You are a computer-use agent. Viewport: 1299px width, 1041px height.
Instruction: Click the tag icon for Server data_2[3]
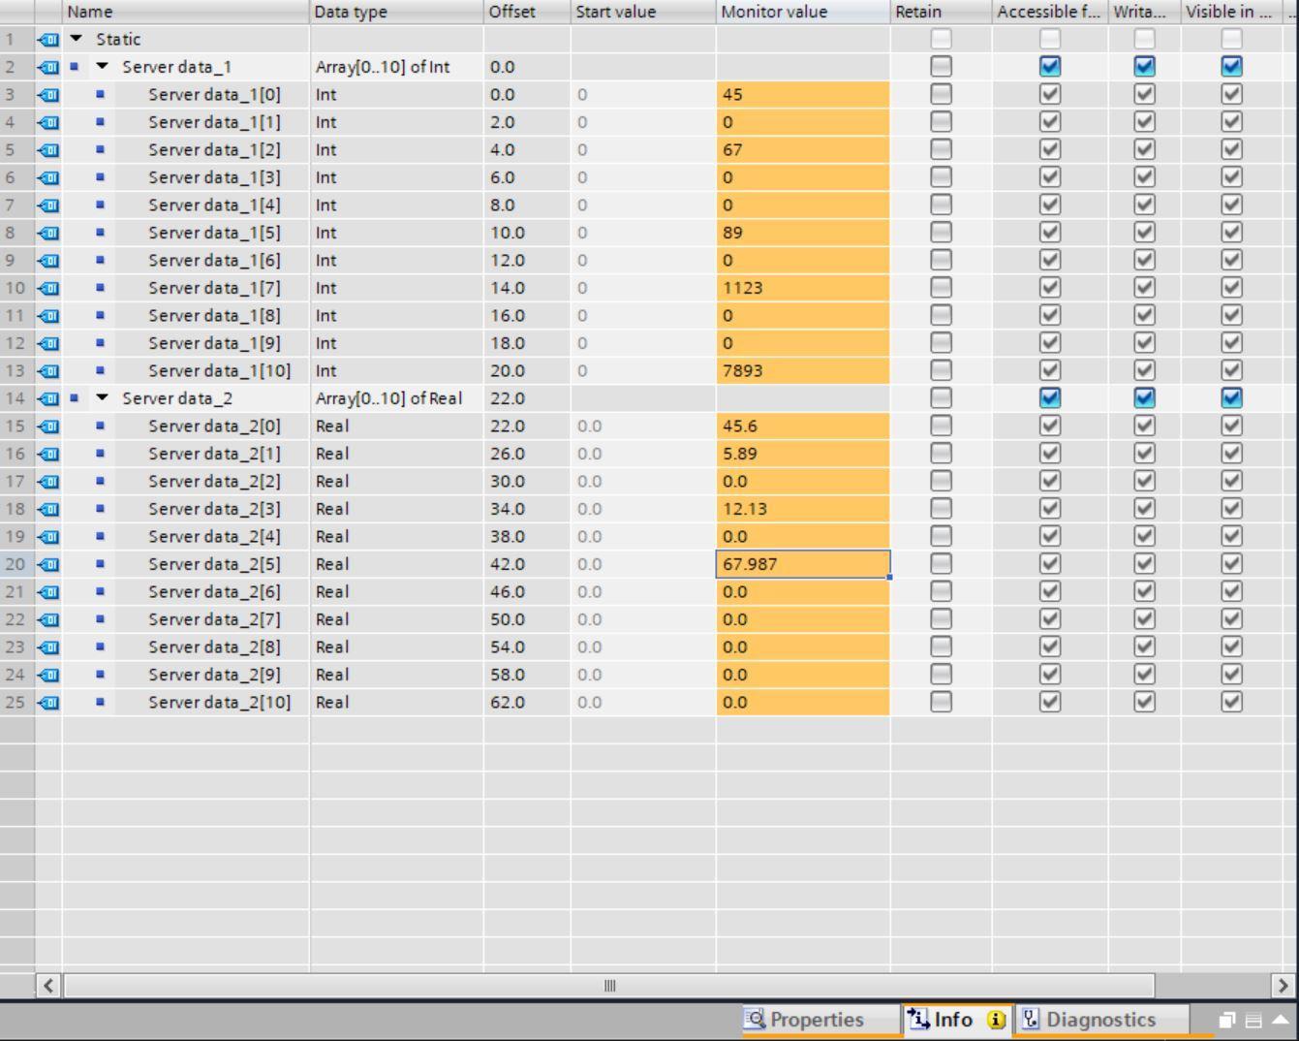coord(47,509)
